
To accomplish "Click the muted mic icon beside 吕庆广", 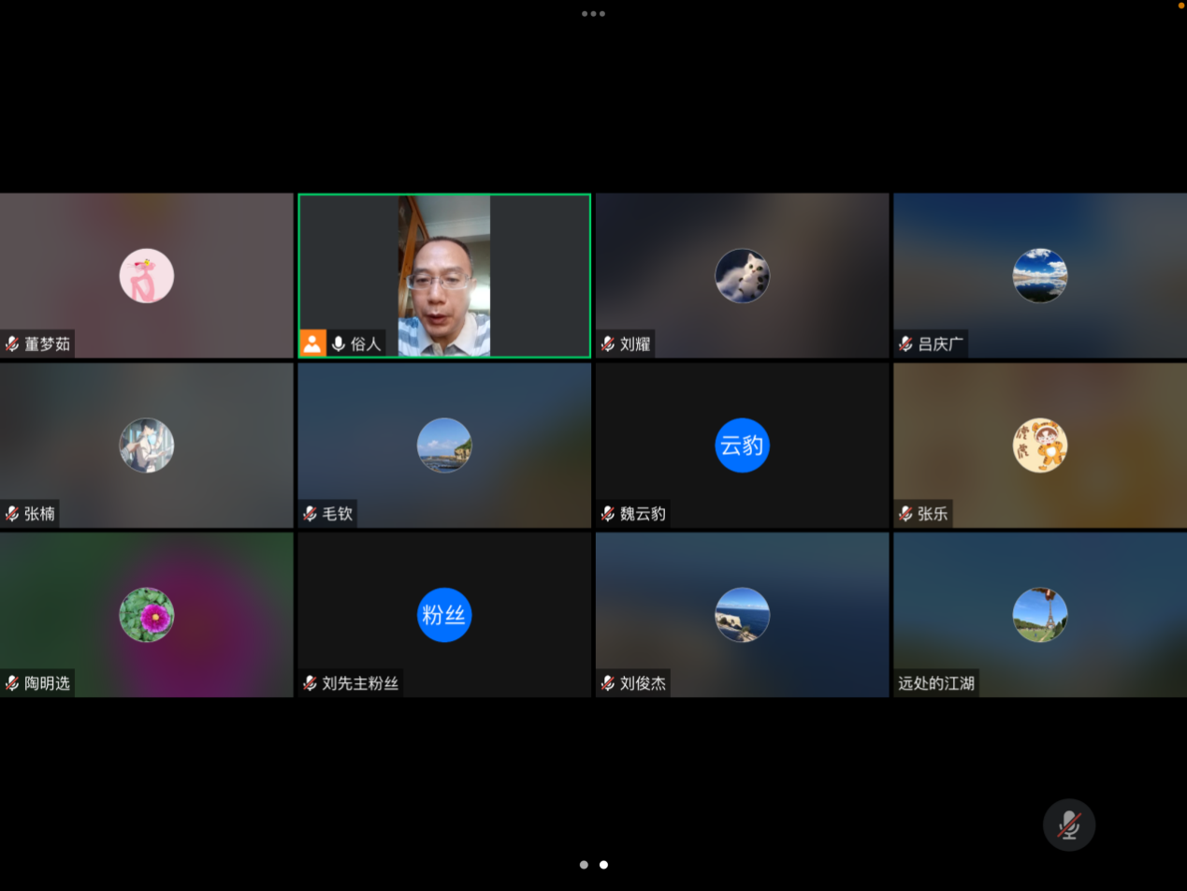I will click(x=905, y=343).
